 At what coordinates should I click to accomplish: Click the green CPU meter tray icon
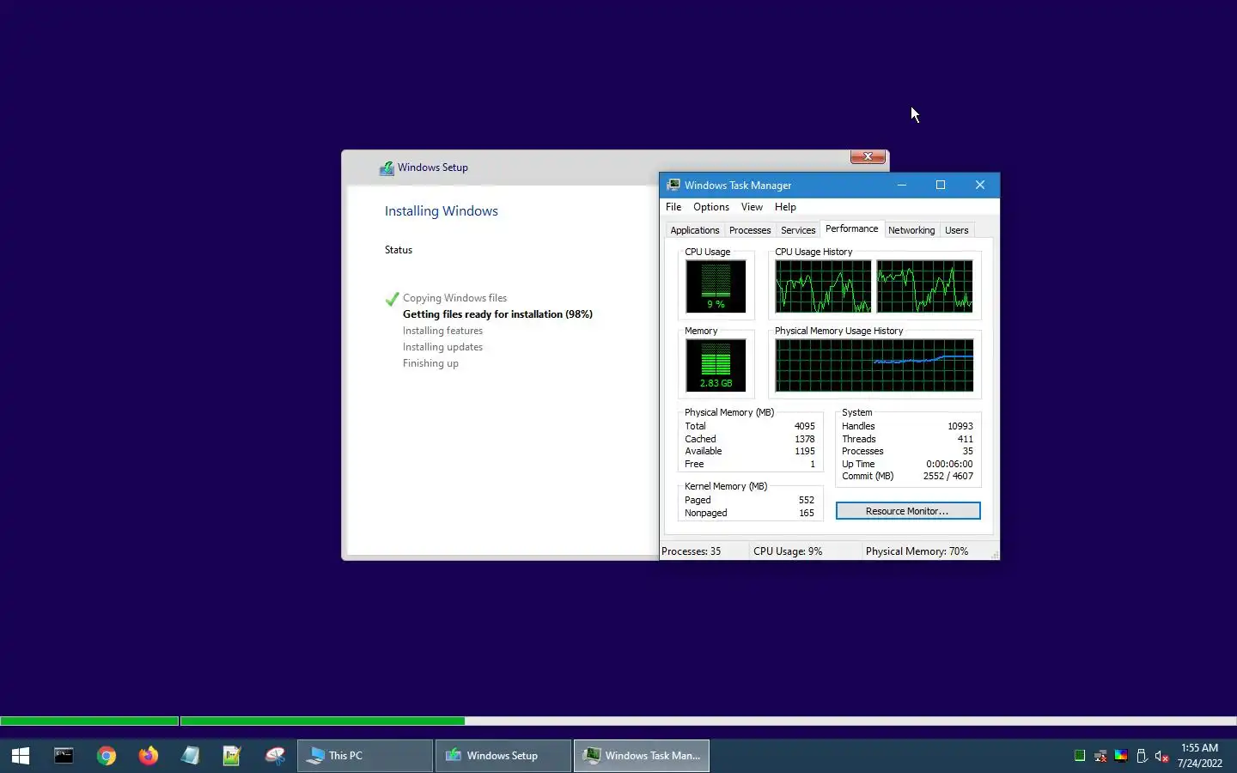1080,756
